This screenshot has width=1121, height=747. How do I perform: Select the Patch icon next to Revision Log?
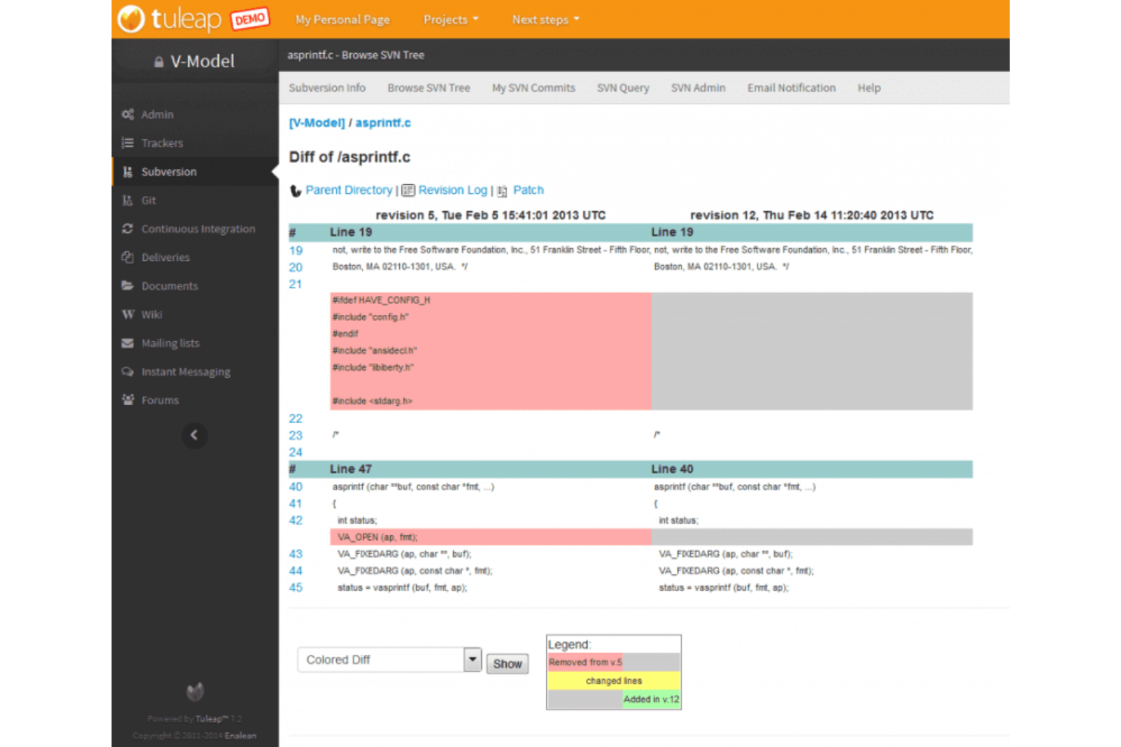501,191
